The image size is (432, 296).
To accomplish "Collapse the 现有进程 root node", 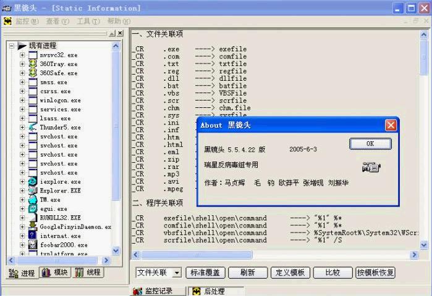I will pos(11,46).
